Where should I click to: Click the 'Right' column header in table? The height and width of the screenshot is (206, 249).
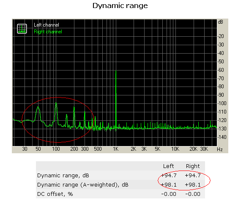[x=193, y=166]
